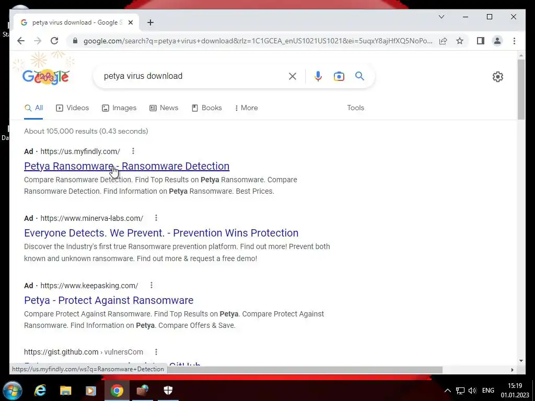This screenshot has height=401, width=535.
Task: Click the horizontal scrollbar thumb
Action: point(305,370)
